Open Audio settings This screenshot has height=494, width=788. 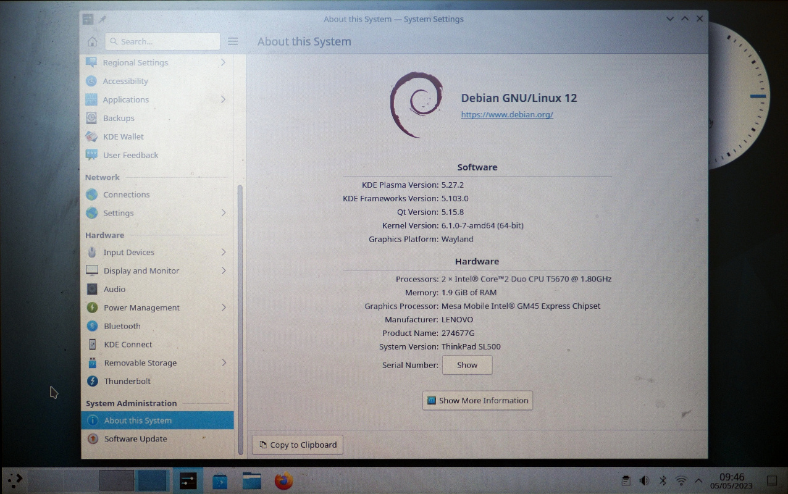(157, 289)
